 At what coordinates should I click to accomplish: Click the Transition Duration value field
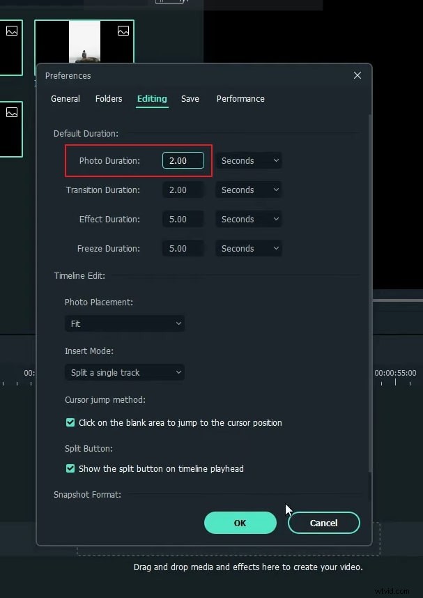tap(183, 190)
